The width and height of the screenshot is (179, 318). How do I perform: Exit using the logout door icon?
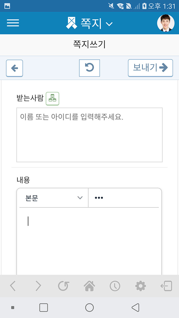pyautogui.click(x=166, y=286)
